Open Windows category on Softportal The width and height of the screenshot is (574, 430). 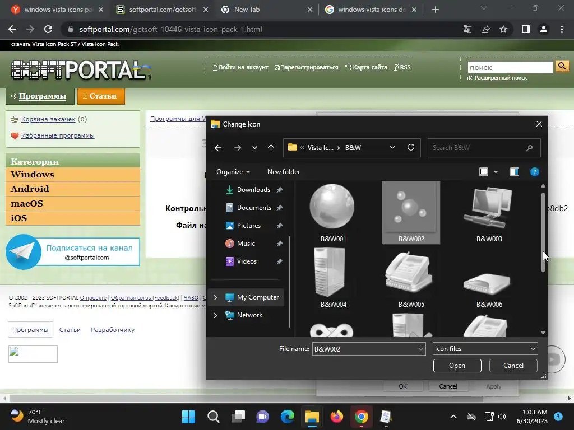point(73,175)
